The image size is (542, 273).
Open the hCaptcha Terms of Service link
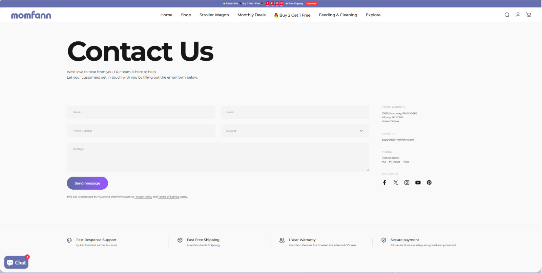pyautogui.click(x=169, y=197)
